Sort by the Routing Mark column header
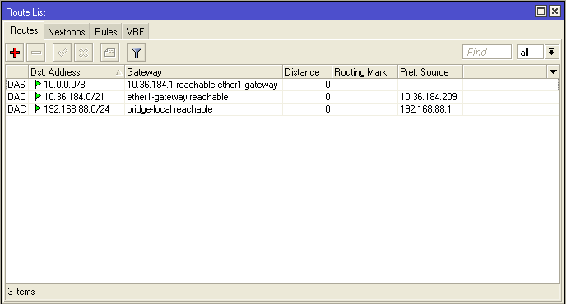 [x=365, y=72]
